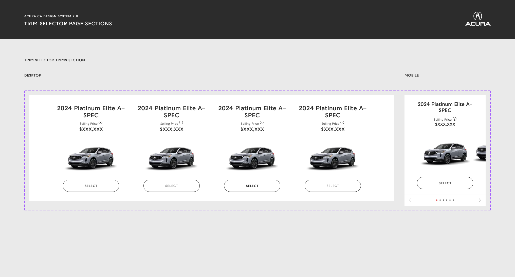Hit SELECT on the third desktop trim card
The width and height of the screenshot is (515, 277).
click(x=252, y=186)
